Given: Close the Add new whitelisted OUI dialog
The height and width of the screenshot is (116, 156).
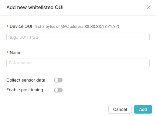Looking at the screenshot, I should 149,7.
